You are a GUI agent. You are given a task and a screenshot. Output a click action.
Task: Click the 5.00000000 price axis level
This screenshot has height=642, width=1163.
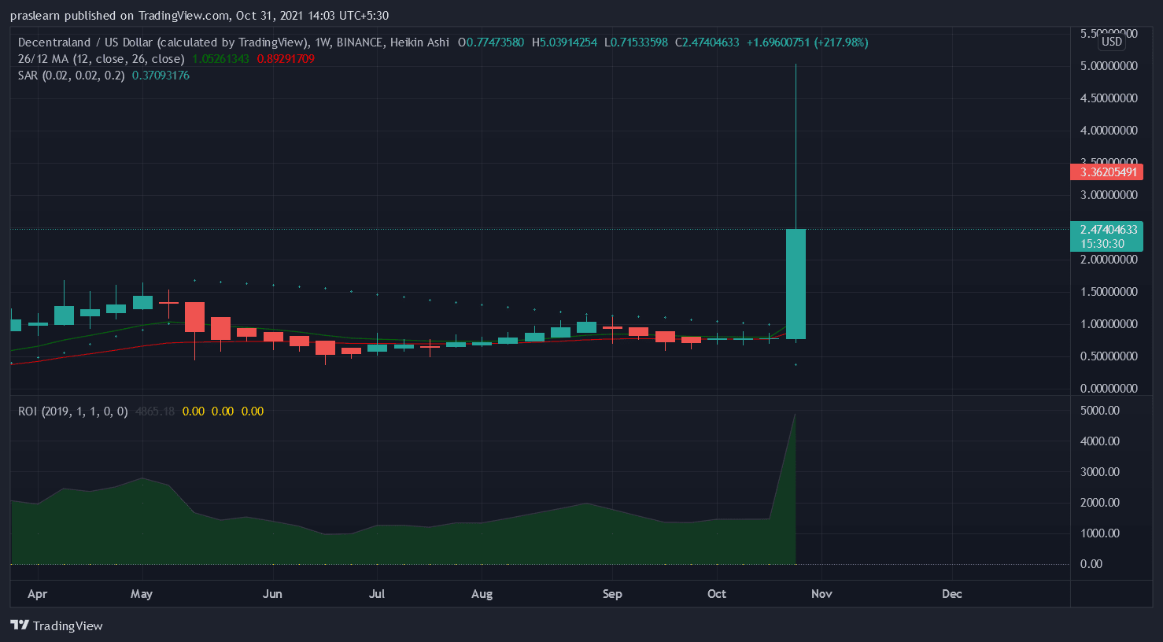pos(1109,66)
